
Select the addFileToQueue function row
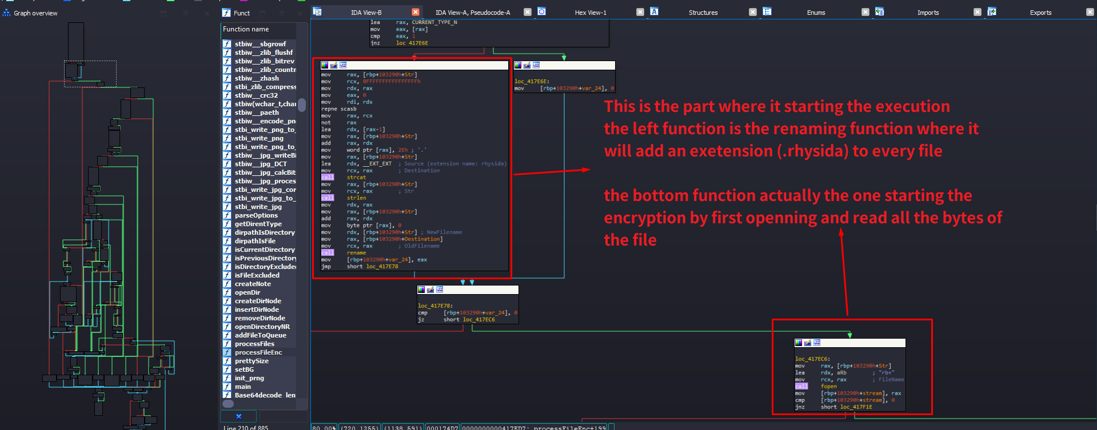[259, 335]
